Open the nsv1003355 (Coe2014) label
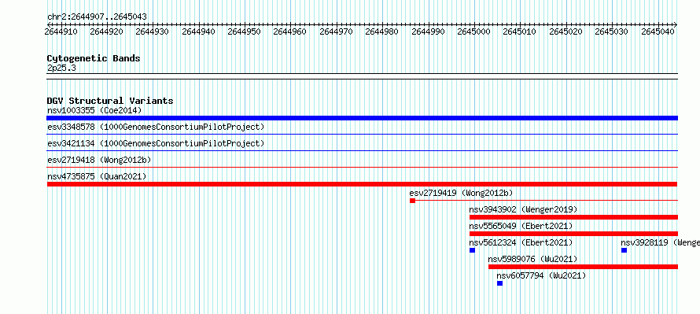The image size is (700, 314). [x=94, y=110]
